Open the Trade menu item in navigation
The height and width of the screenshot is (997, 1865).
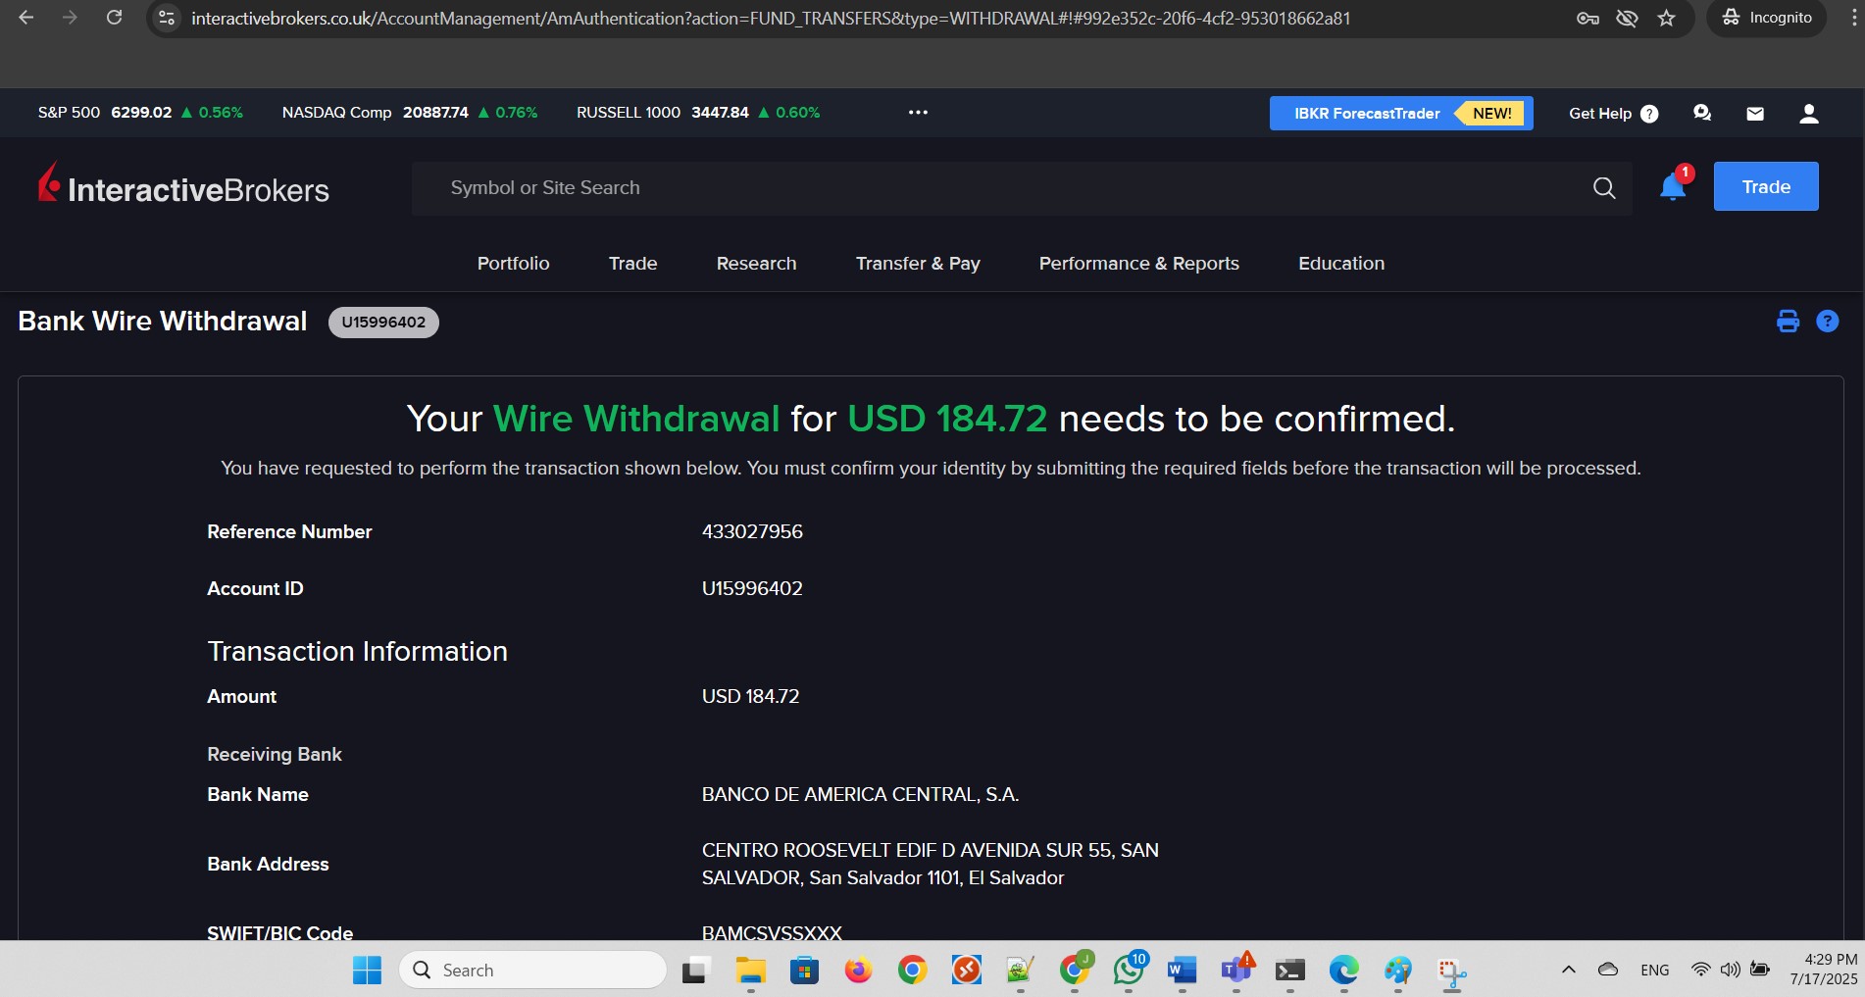click(632, 263)
